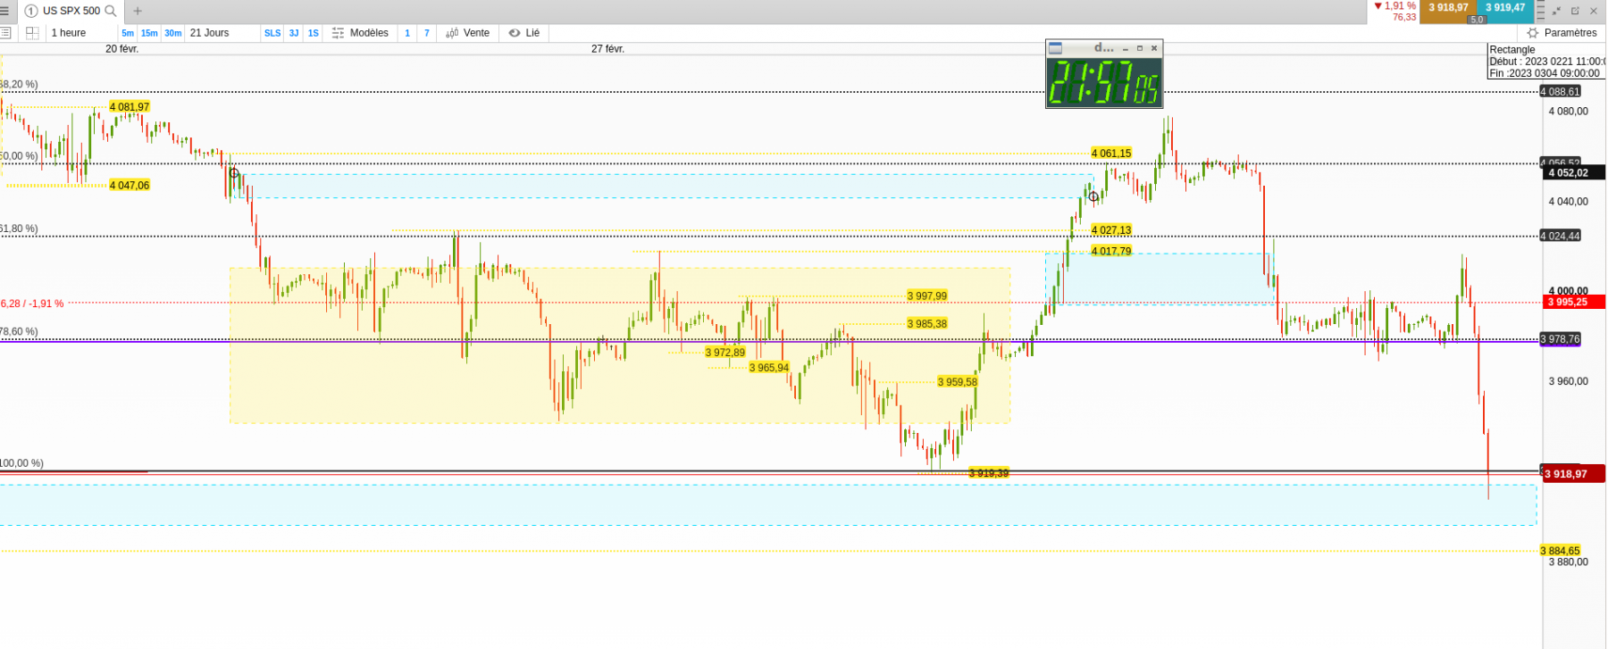This screenshot has width=1608, height=649.
Task: Search instrument via magnifier next to US SPX 500
Action: tap(111, 11)
